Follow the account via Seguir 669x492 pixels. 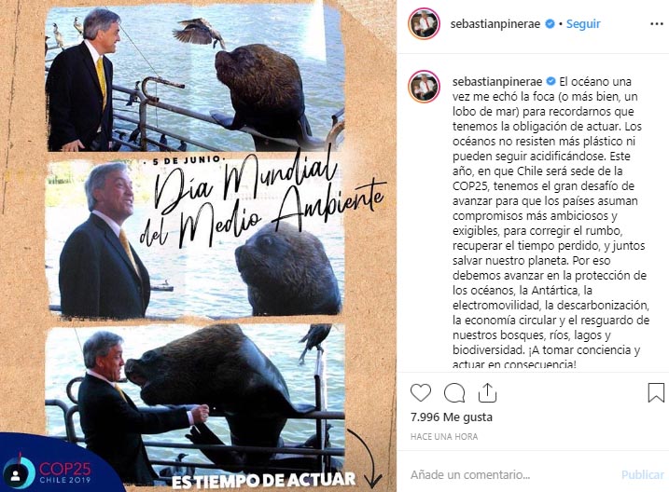pos(583,24)
